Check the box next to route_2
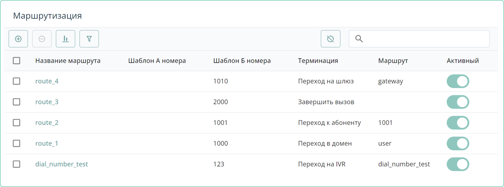Image resolution: width=504 pixels, height=187 pixels. point(17,122)
